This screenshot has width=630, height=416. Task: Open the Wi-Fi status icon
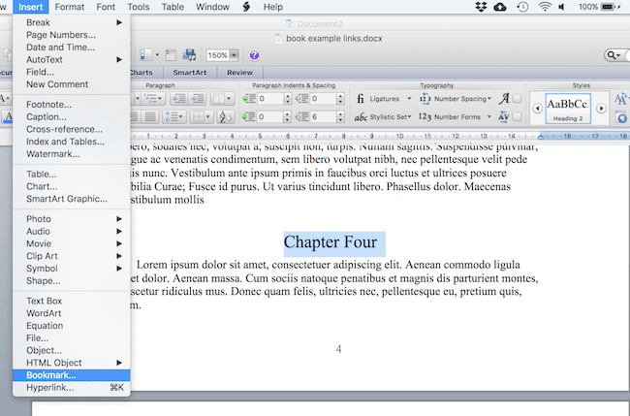coord(545,7)
